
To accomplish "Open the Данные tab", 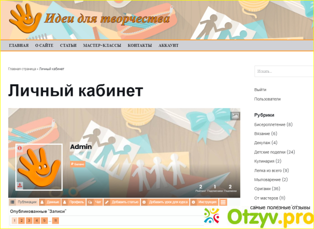I will [x=50, y=202].
